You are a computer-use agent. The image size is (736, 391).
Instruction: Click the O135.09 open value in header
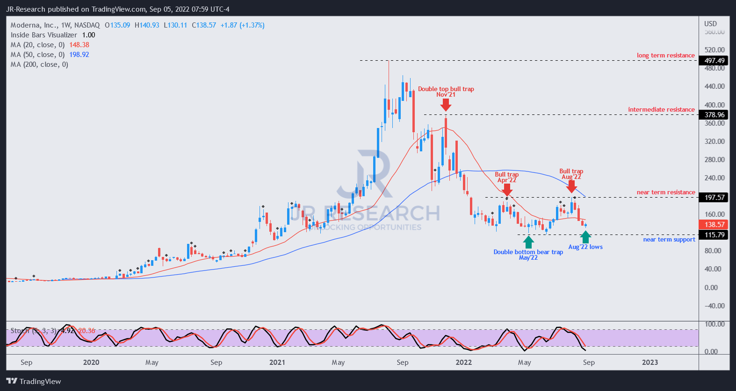point(117,25)
